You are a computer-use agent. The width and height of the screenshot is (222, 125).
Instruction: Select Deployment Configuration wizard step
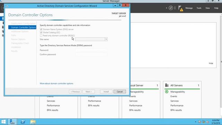pyautogui.click(x=23, y=24)
